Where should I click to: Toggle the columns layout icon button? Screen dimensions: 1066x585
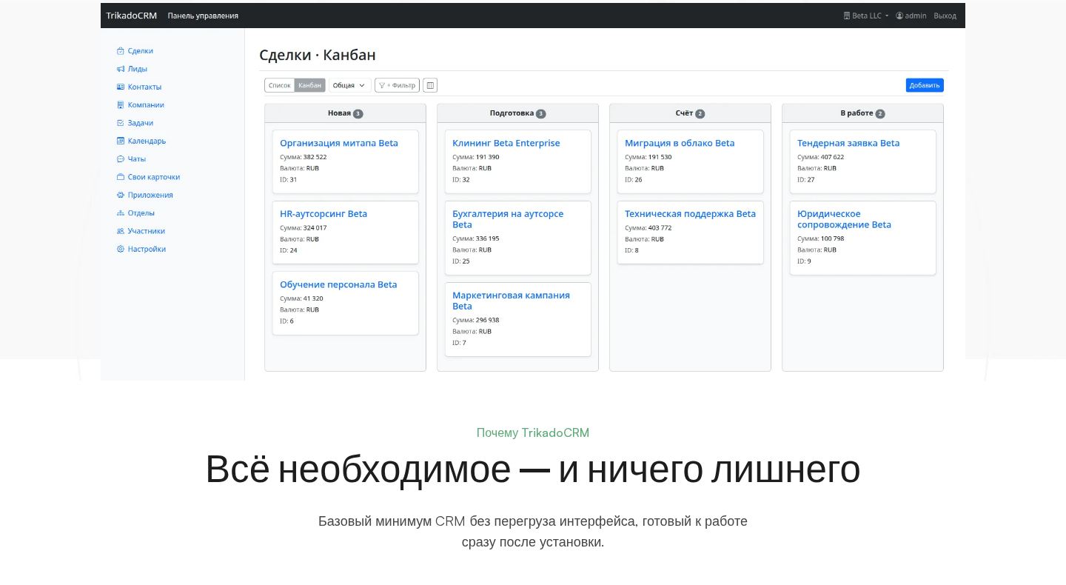(430, 85)
